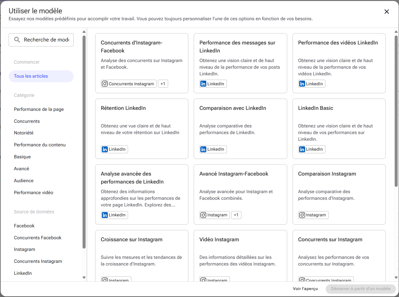Close the Utiliser le modèle dialog
Screen dimensions: 399x297
[386, 12]
